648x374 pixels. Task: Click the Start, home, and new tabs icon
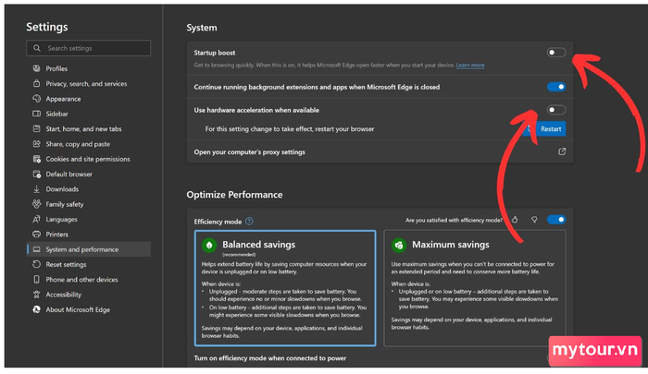click(36, 128)
